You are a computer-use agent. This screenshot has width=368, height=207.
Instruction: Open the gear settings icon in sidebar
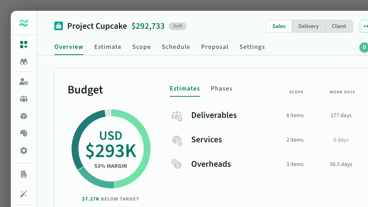(x=24, y=151)
